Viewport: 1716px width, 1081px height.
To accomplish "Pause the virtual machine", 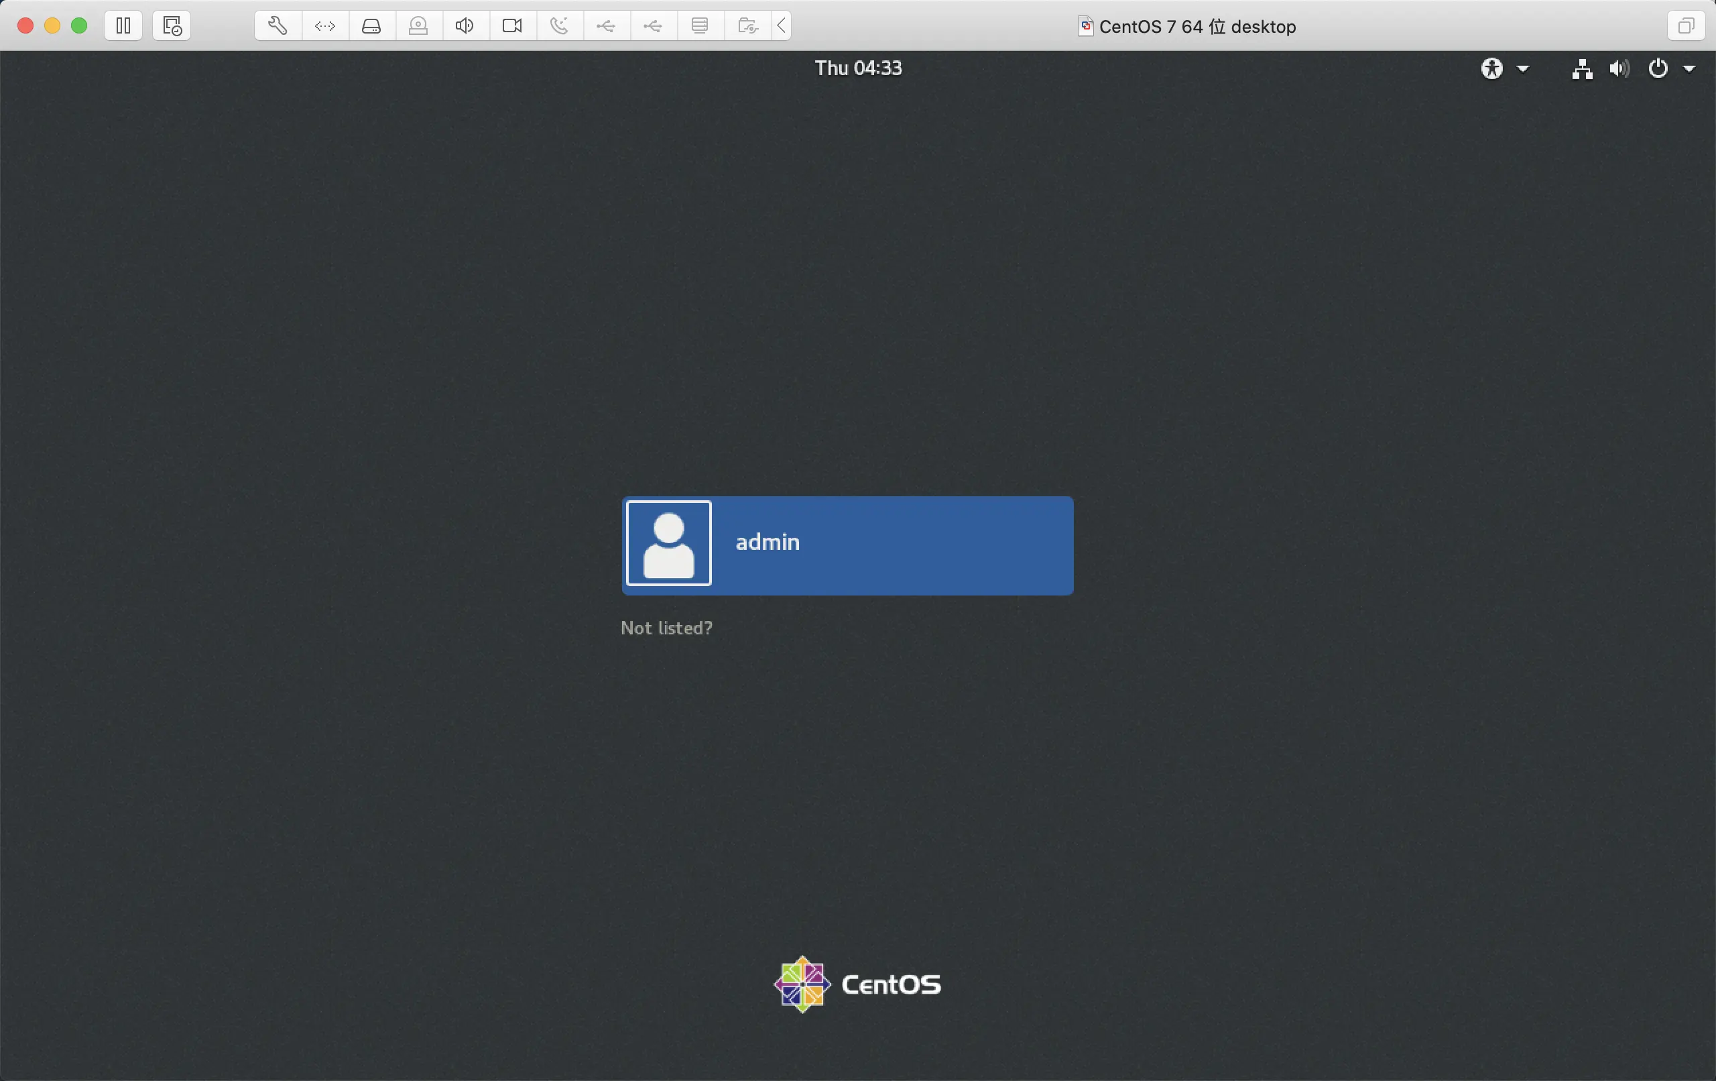I will pos(123,26).
